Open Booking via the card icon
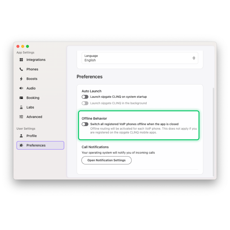The width and height of the screenshot is (230, 230). [x=21, y=98]
